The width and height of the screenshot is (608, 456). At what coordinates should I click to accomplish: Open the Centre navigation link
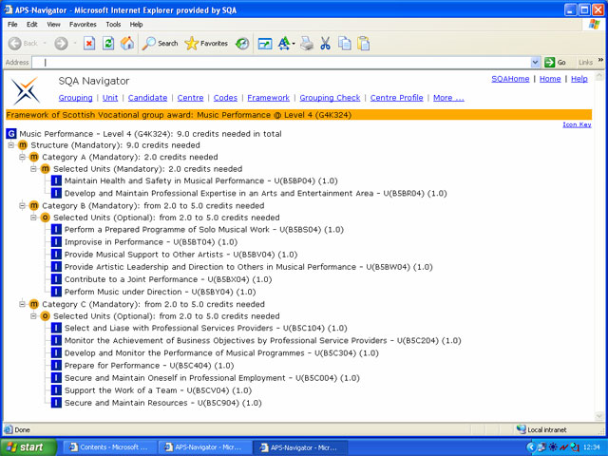point(190,98)
